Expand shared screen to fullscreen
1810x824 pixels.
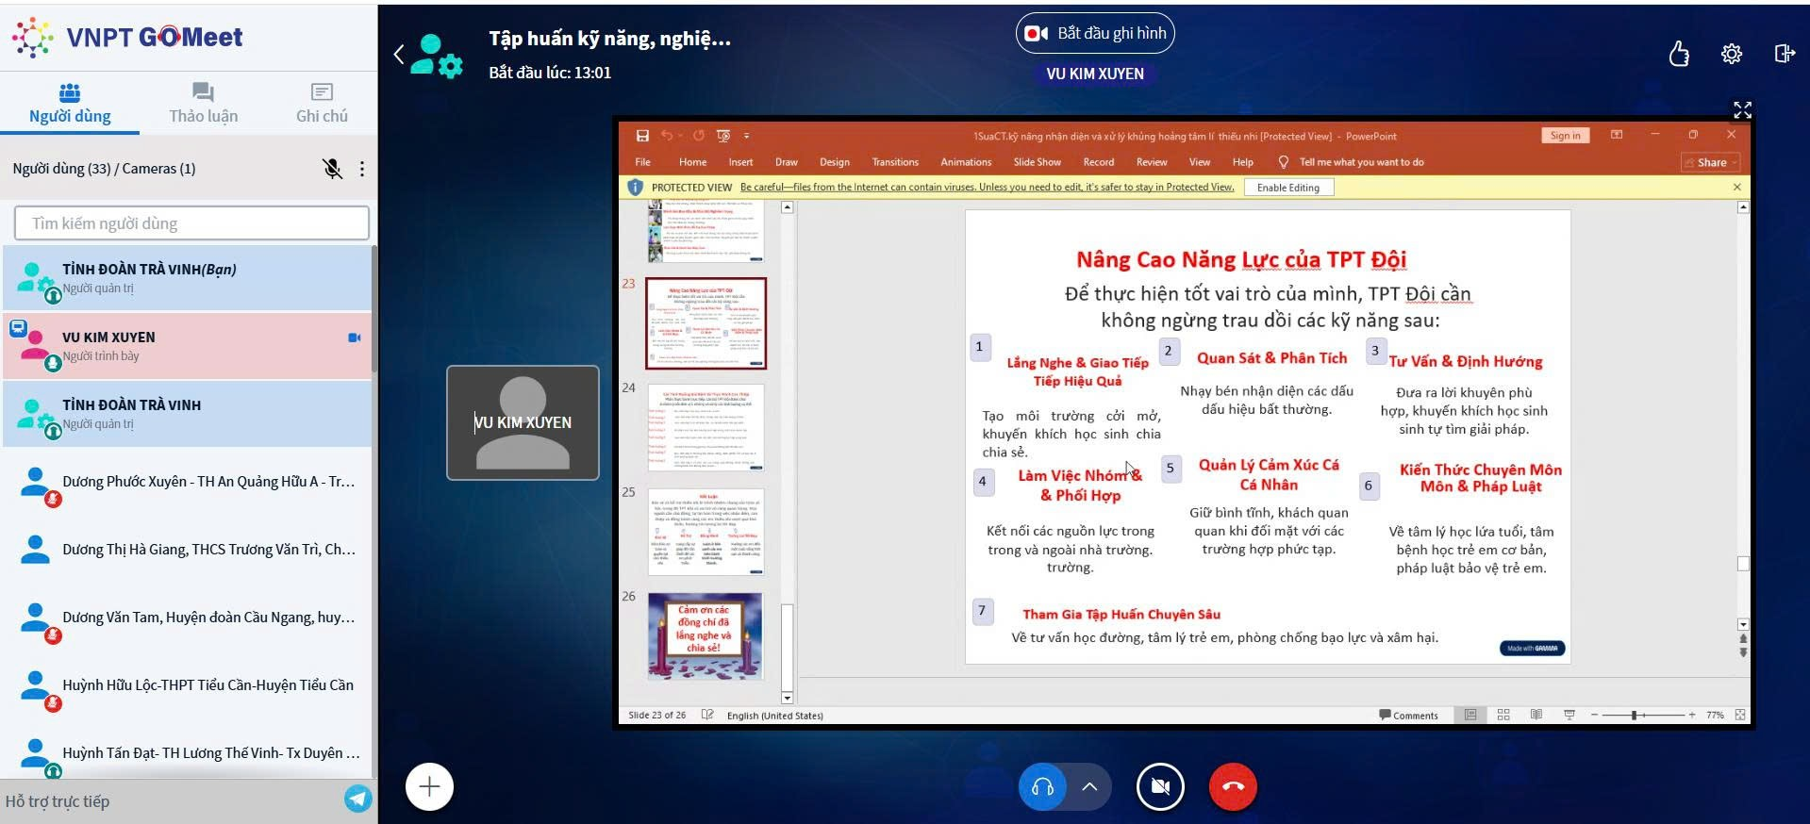tap(1742, 110)
